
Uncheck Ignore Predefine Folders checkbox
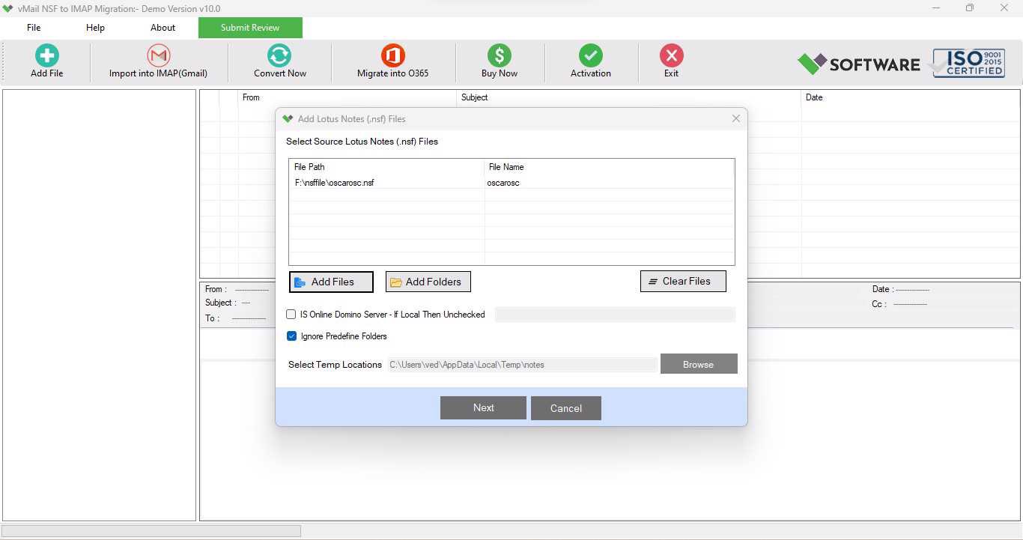click(x=291, y=336)
